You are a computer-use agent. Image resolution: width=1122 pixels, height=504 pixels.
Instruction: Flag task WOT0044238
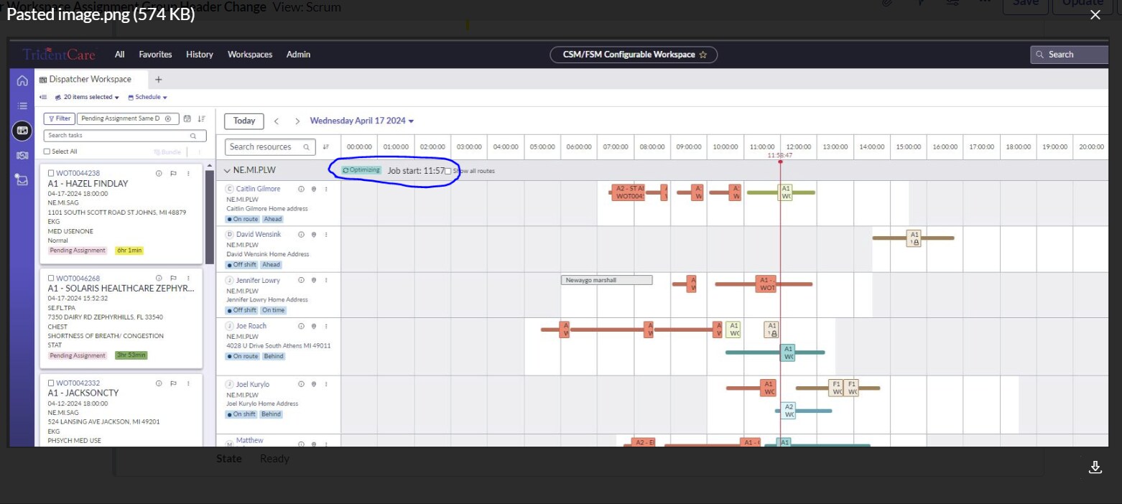[x=174, y=173]
